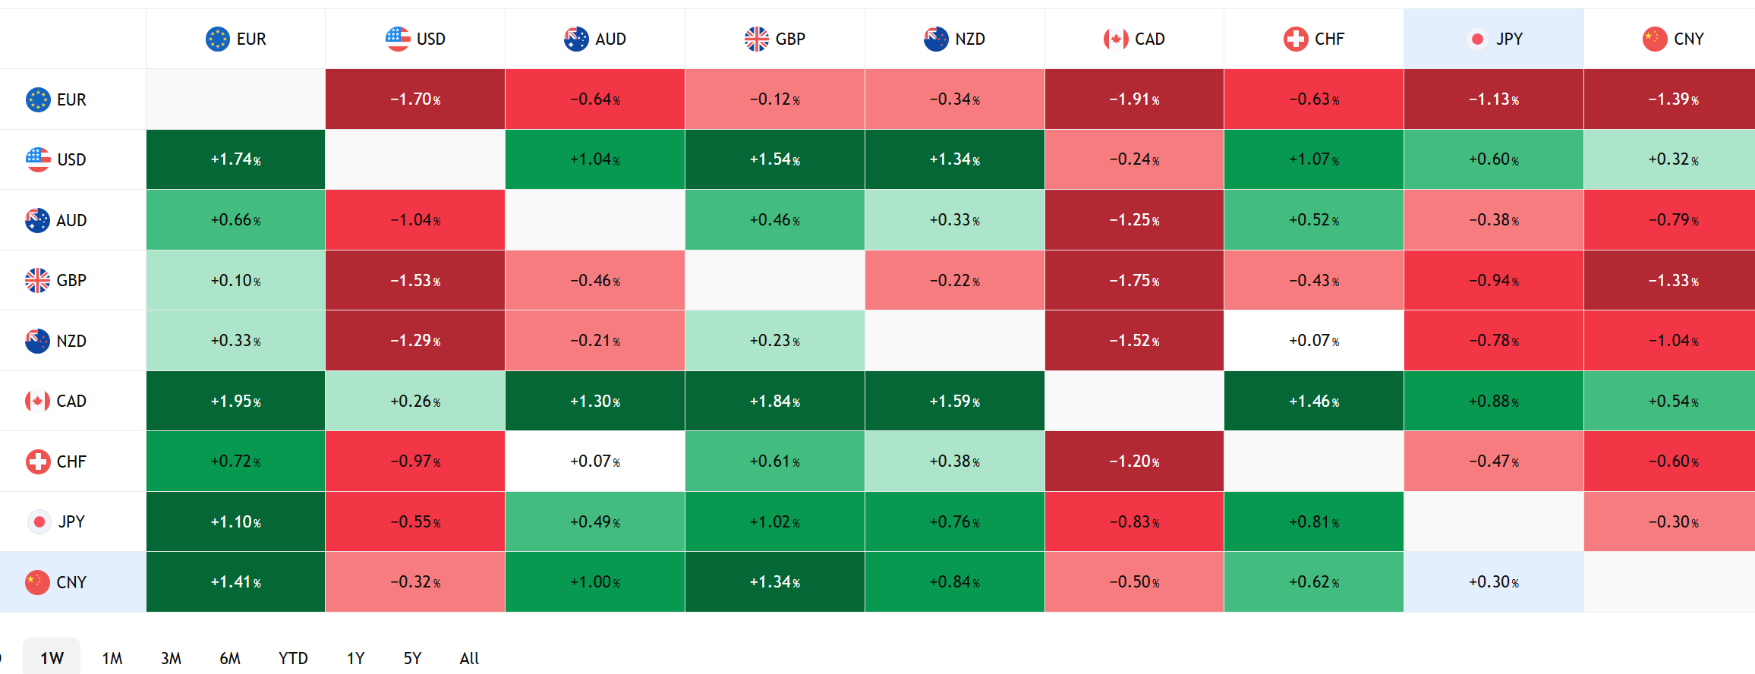This screenshot has height=674, width=1755.
Task: Show the All time range
Action: [x=469, y=658]
